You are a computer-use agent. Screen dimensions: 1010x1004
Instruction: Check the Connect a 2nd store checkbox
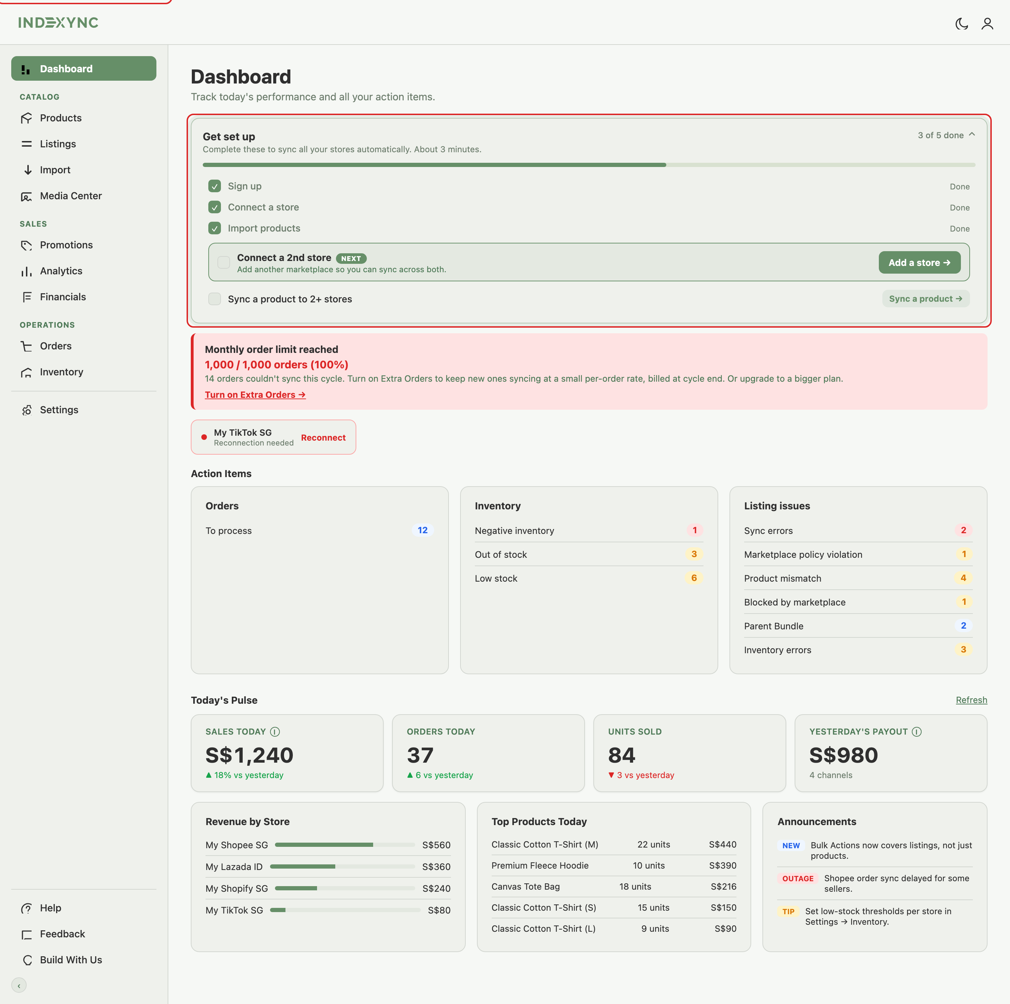224,262
